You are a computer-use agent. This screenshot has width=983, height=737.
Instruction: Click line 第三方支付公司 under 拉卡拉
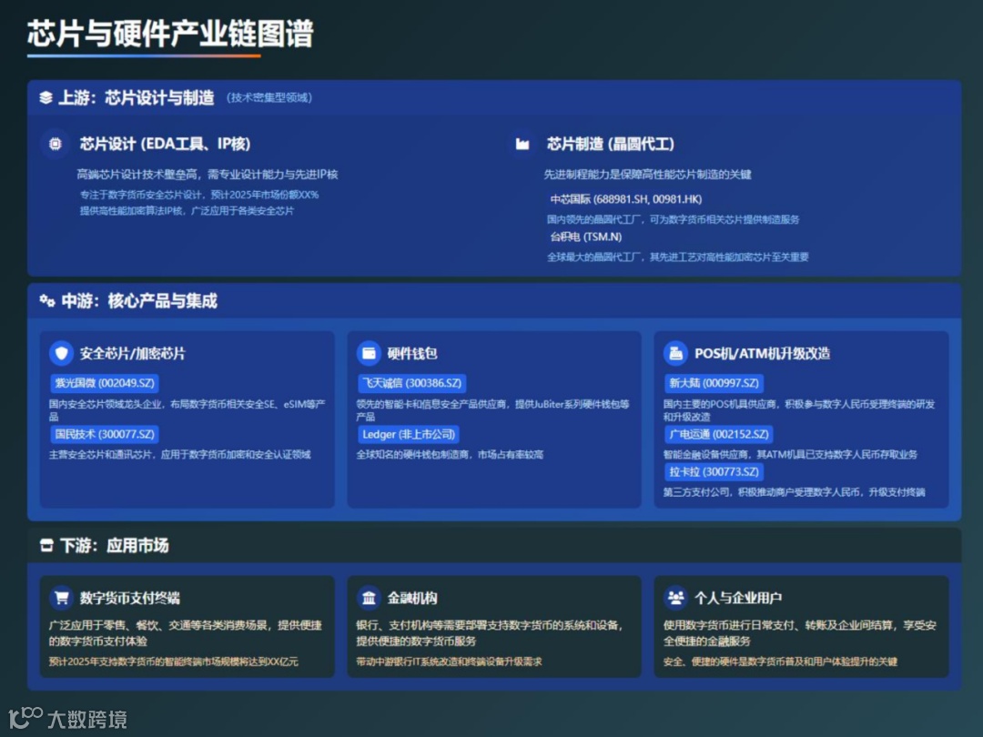coord(795,492)
